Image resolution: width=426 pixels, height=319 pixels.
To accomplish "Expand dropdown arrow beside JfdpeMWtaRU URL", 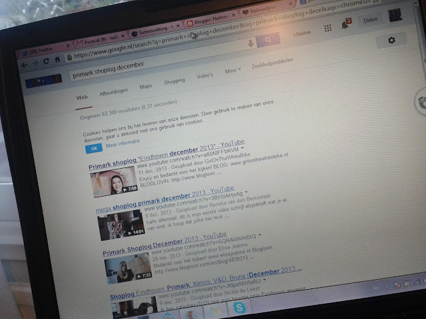I will (264, 280).
